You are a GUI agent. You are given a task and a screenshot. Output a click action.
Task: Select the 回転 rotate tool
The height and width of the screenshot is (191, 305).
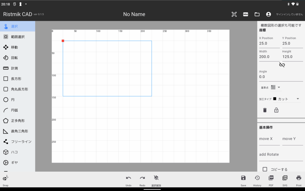14,58
